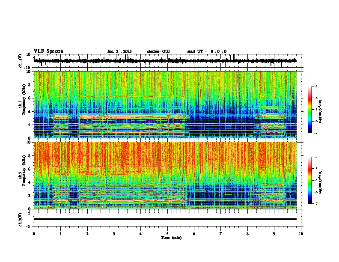Click the "5" tick on the ch.3(V) axis
339x262 pixels.
tap(30, 213)
